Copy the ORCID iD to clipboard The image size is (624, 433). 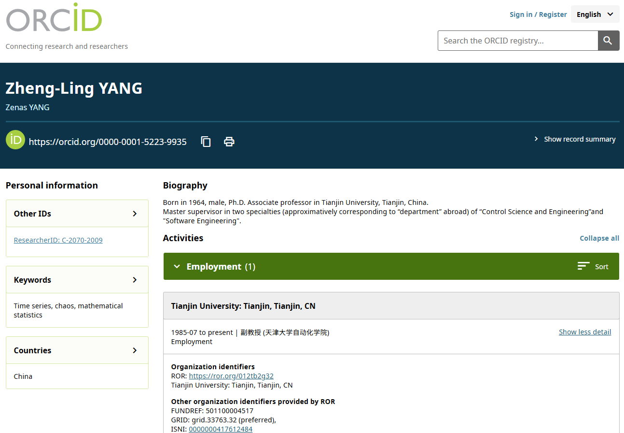pyautogui.click(x=206, y=141)
